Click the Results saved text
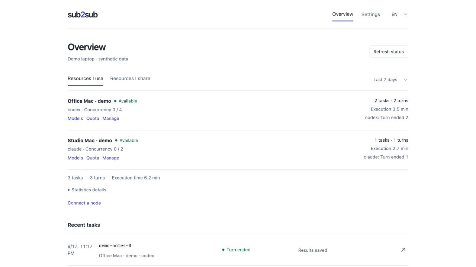476x267 pixels. [x=313, y=250]
